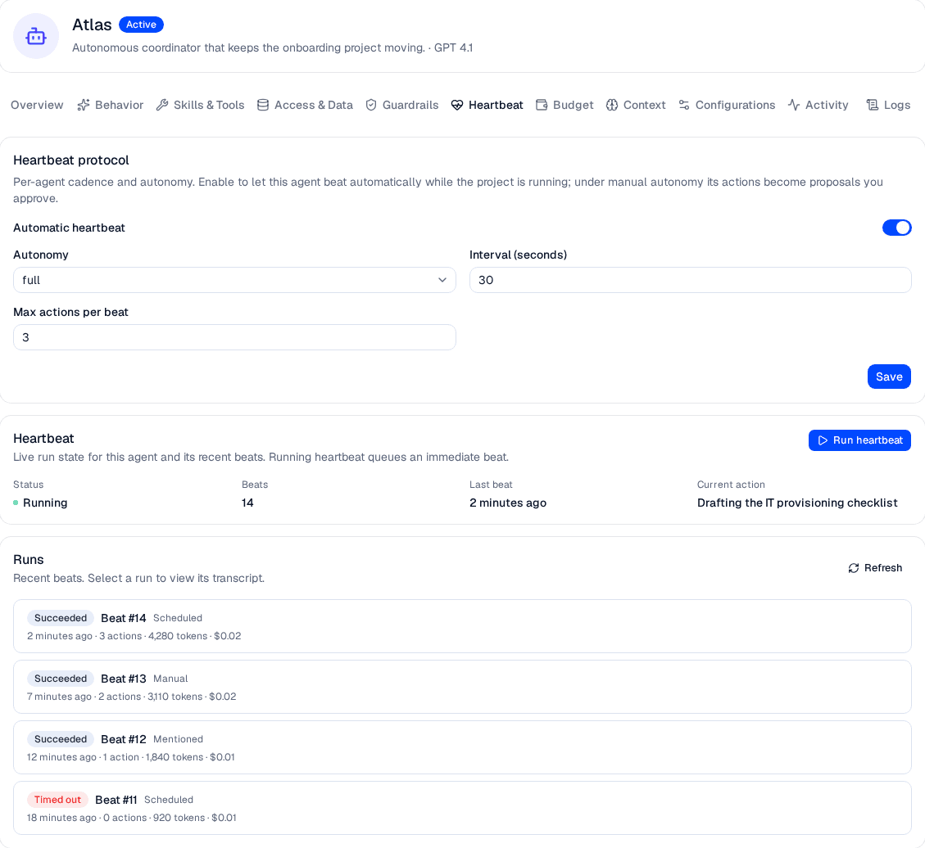
Task: Click the Runs section heading
Action: 29,560
